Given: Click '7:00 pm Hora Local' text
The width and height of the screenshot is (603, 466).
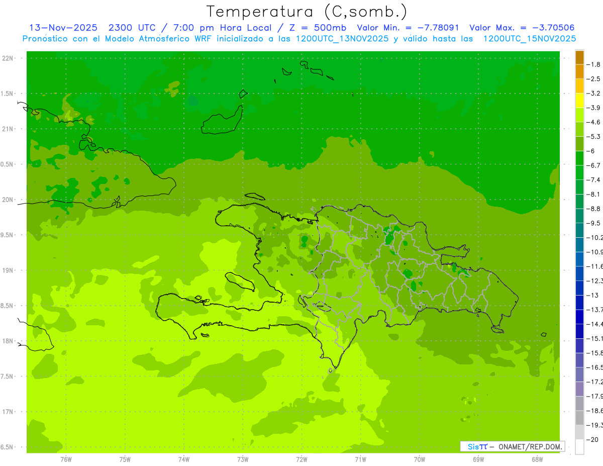Looking at the screenshot, I should (x=222, y=28).
